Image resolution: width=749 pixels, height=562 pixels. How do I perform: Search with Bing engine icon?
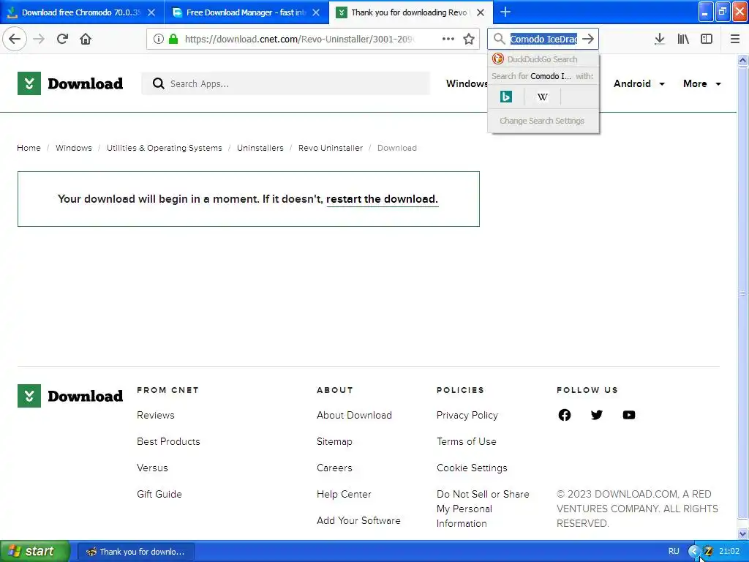coord(506,97)
